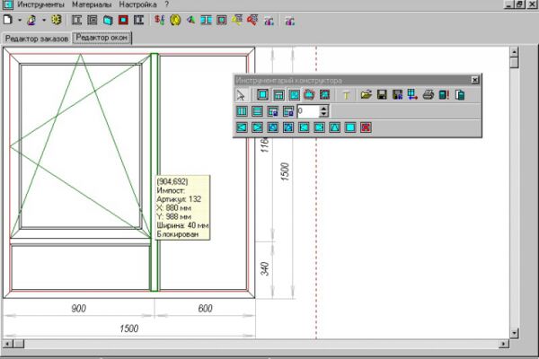Decrease the value using the spinner down arrow
Image resolution: width=539 pixels, height=359 pixels.
[323, 114]
